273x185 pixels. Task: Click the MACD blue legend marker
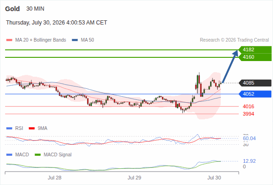click(x=9, y=155)
